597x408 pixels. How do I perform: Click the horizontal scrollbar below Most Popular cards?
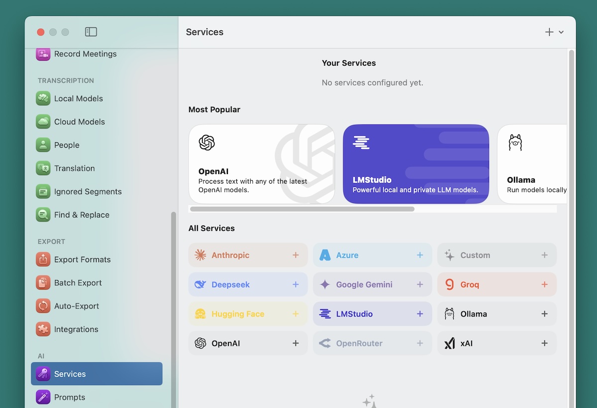coord(302,209)
